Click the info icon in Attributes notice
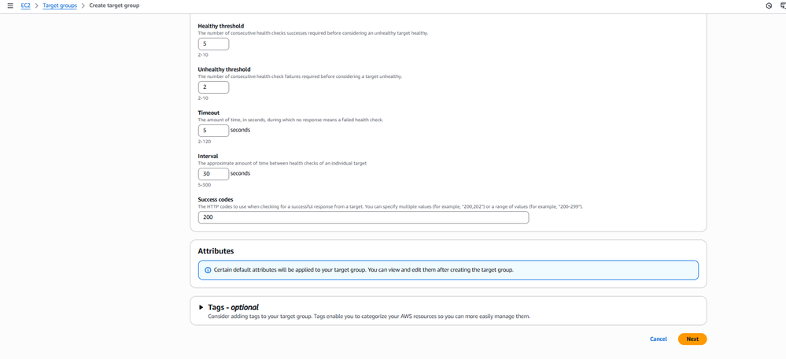Screen dimensions: 786x359 [x=208, y=270]
